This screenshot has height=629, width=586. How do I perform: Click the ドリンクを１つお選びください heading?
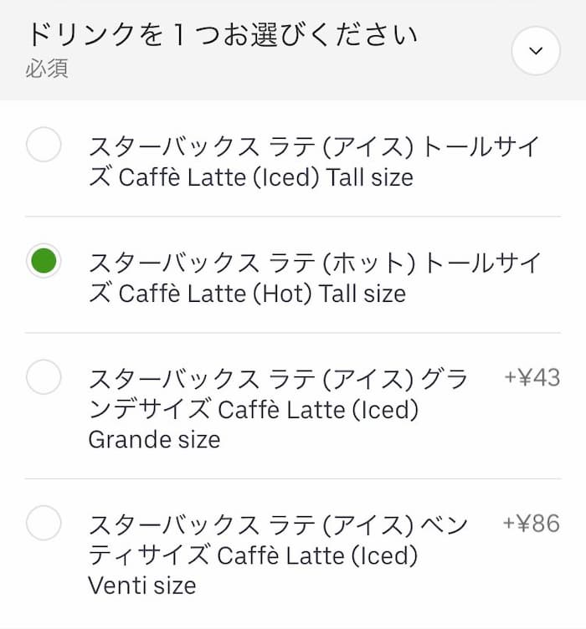click(222, 35)
